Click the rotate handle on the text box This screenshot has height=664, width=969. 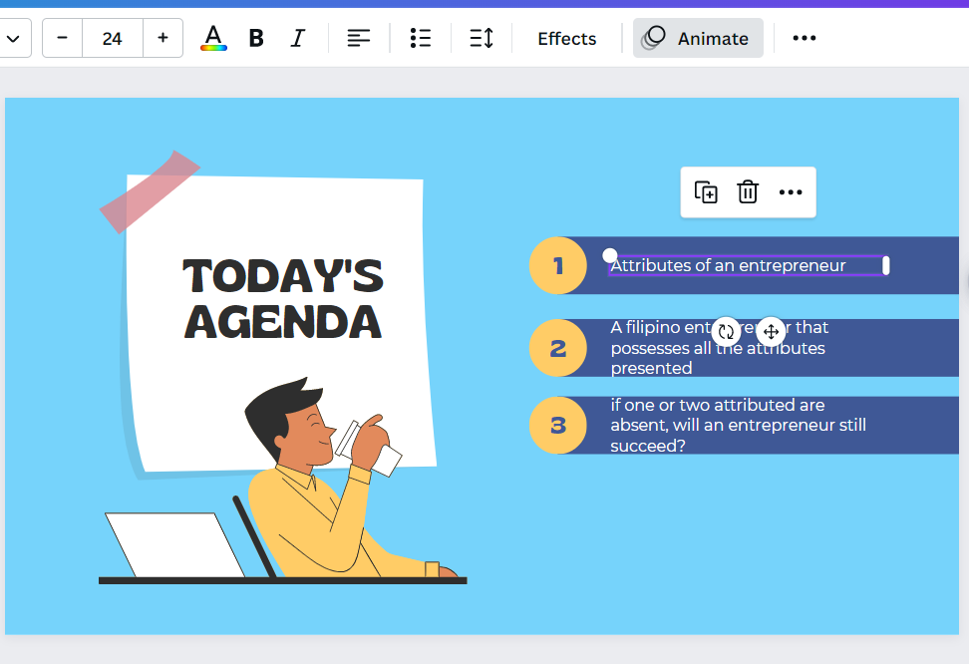point(726,331)
